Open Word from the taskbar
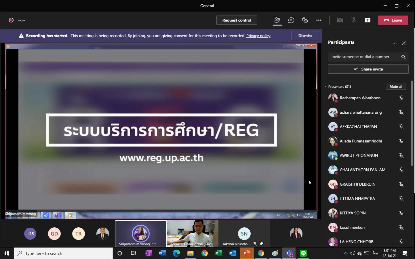The image size is (415, 259). coord(162,253)
